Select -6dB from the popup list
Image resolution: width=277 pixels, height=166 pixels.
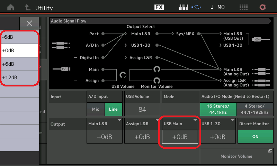click(x=19, y=37)
